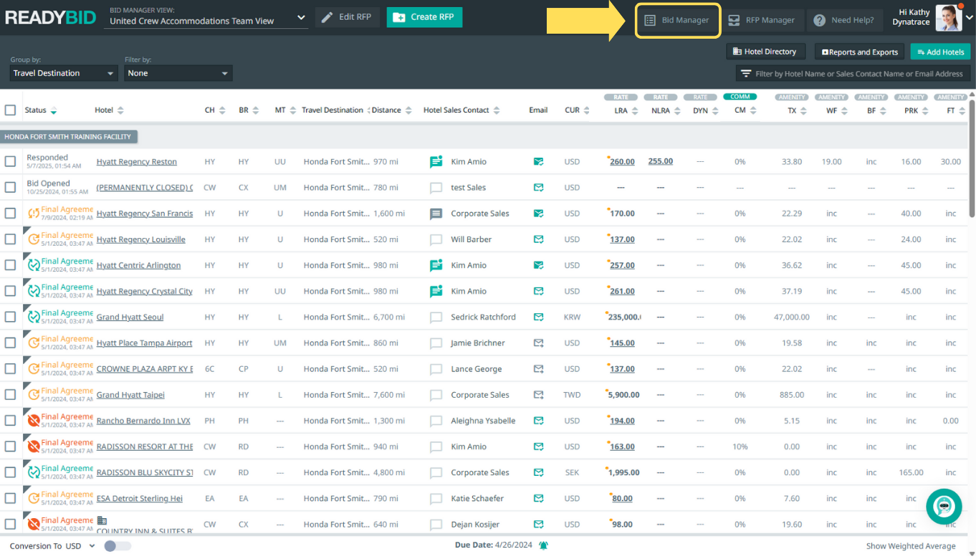Check the Hyatt Regency Louisville checkbox

10,239
